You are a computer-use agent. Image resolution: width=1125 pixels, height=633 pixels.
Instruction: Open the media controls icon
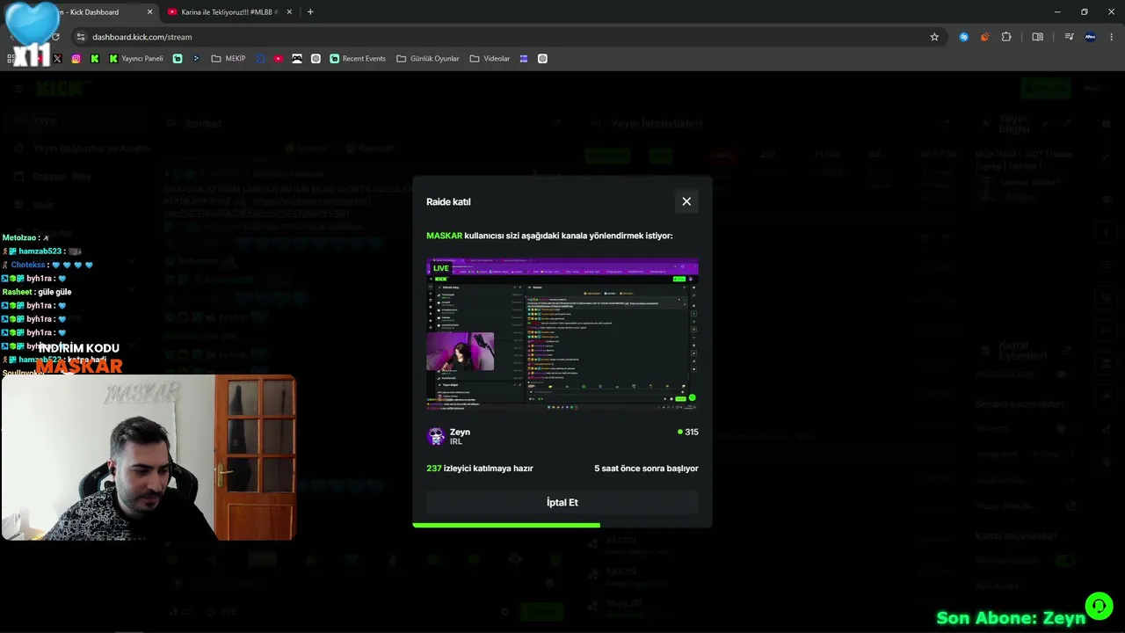click(x=1069, y=37)
